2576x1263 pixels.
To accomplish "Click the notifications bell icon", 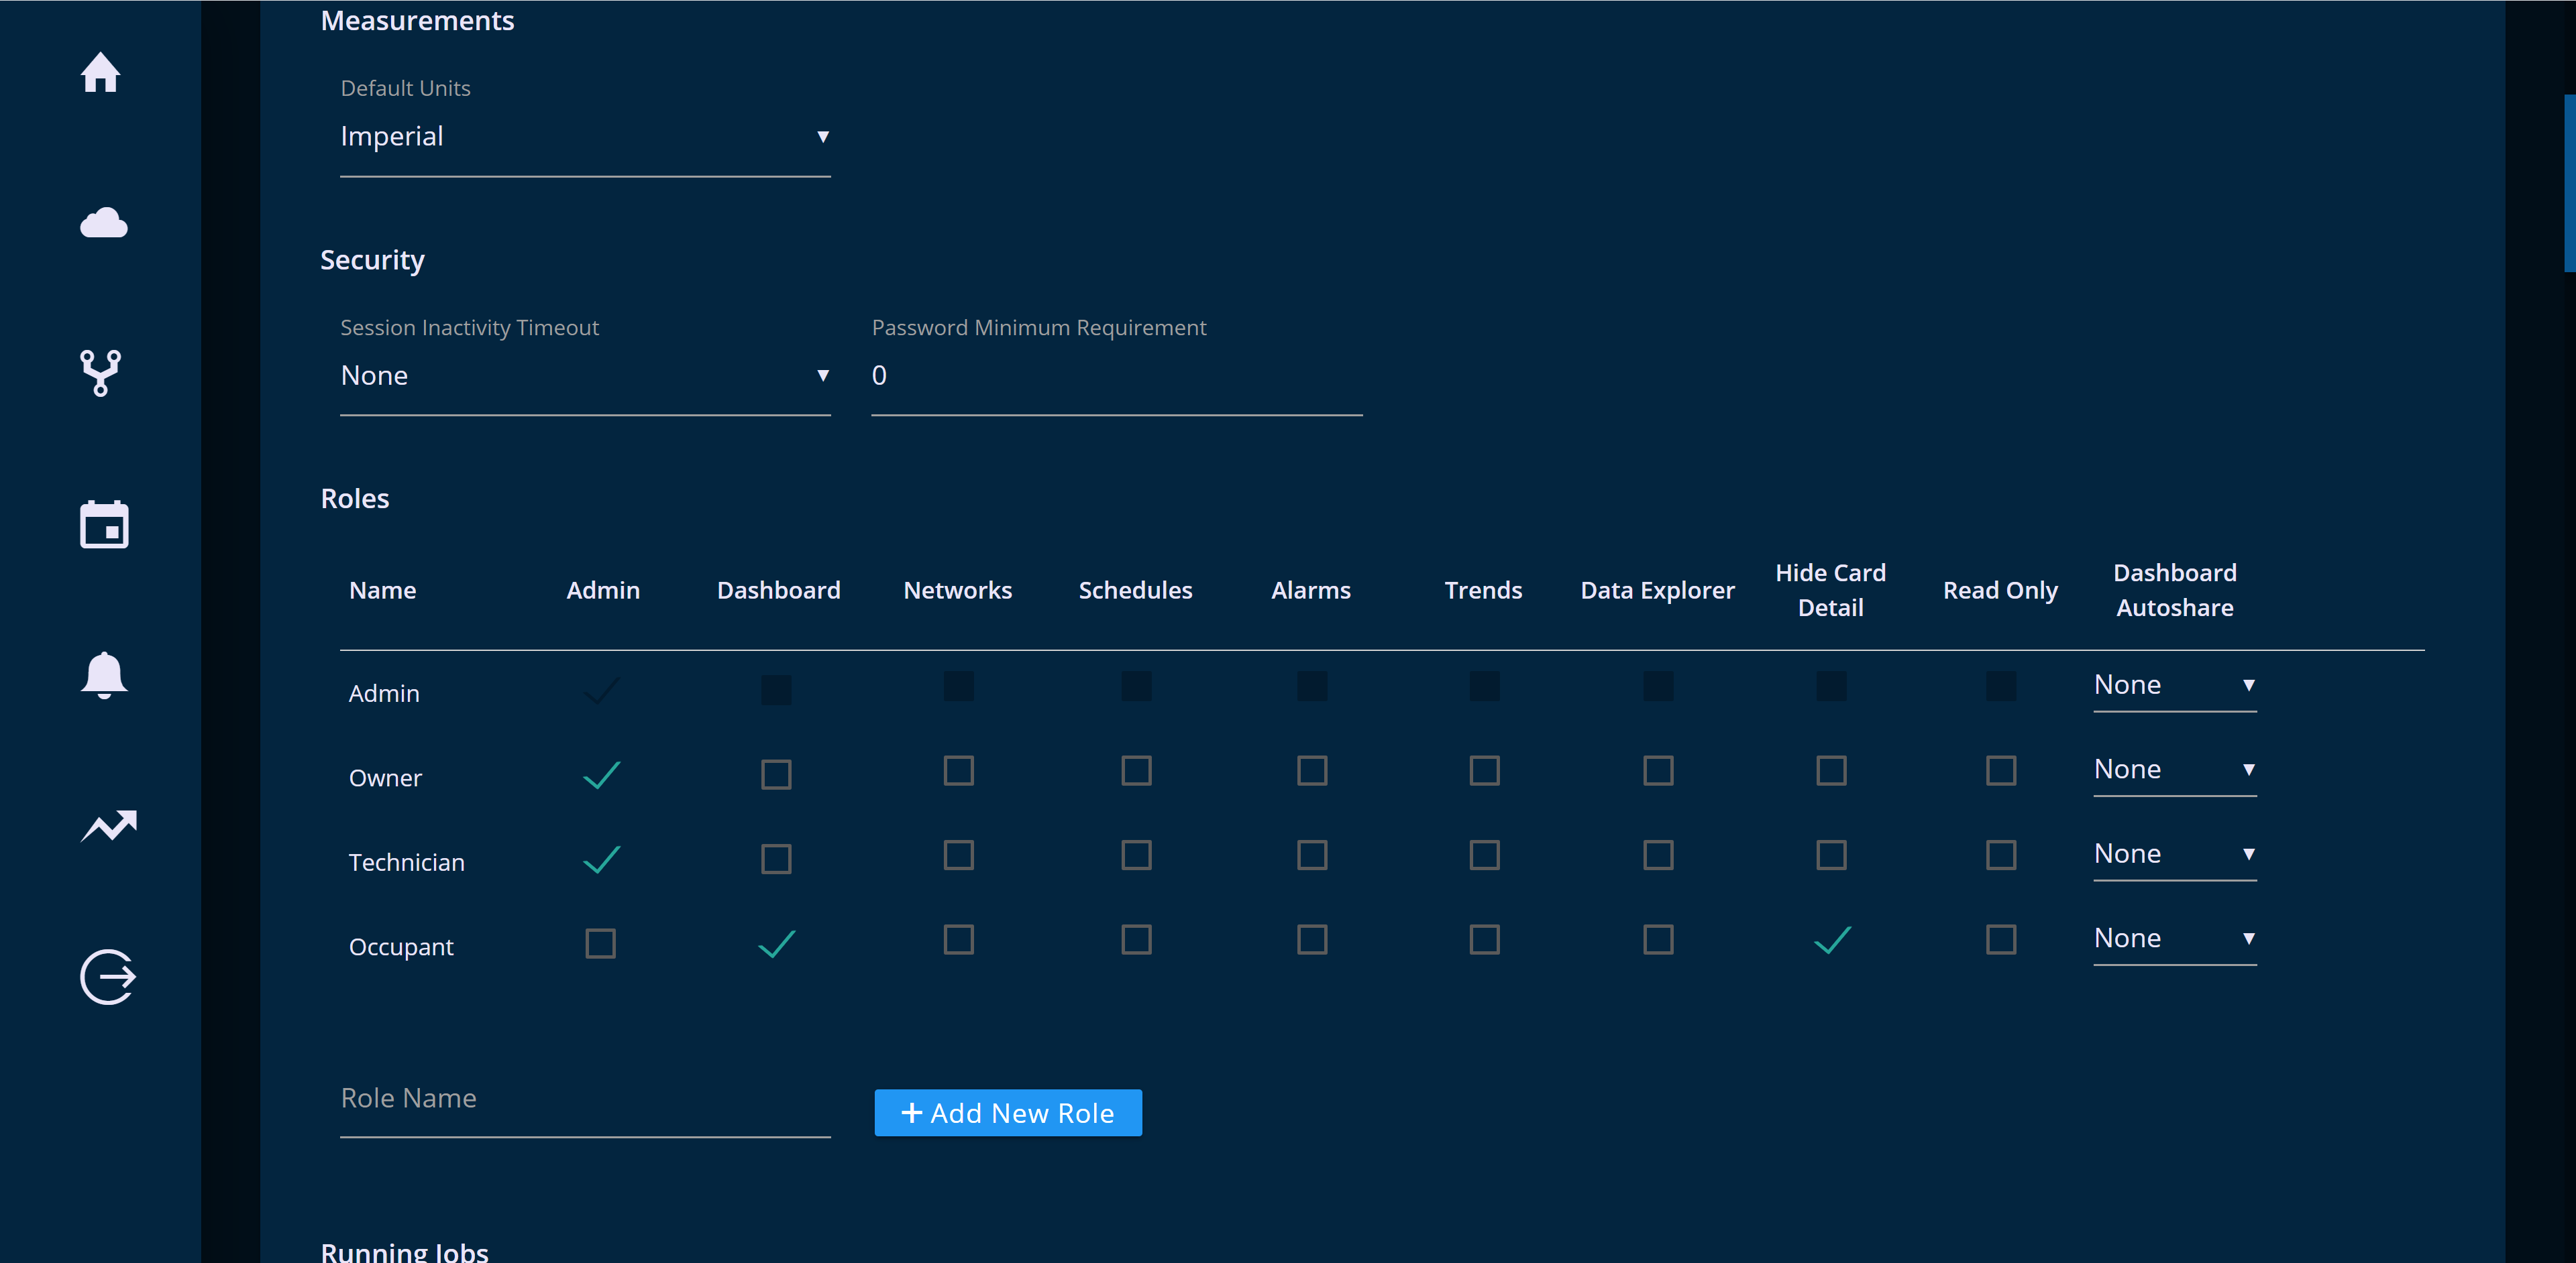I will [x=102, y=675].
